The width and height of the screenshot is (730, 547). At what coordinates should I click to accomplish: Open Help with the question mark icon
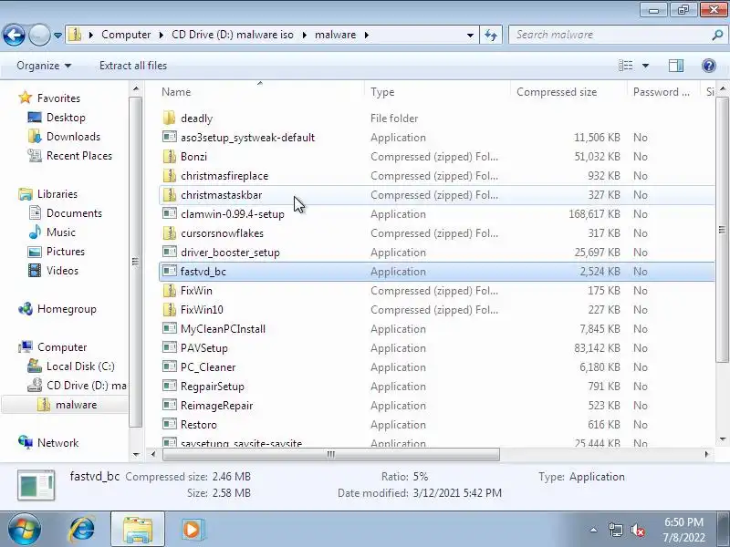709,66
